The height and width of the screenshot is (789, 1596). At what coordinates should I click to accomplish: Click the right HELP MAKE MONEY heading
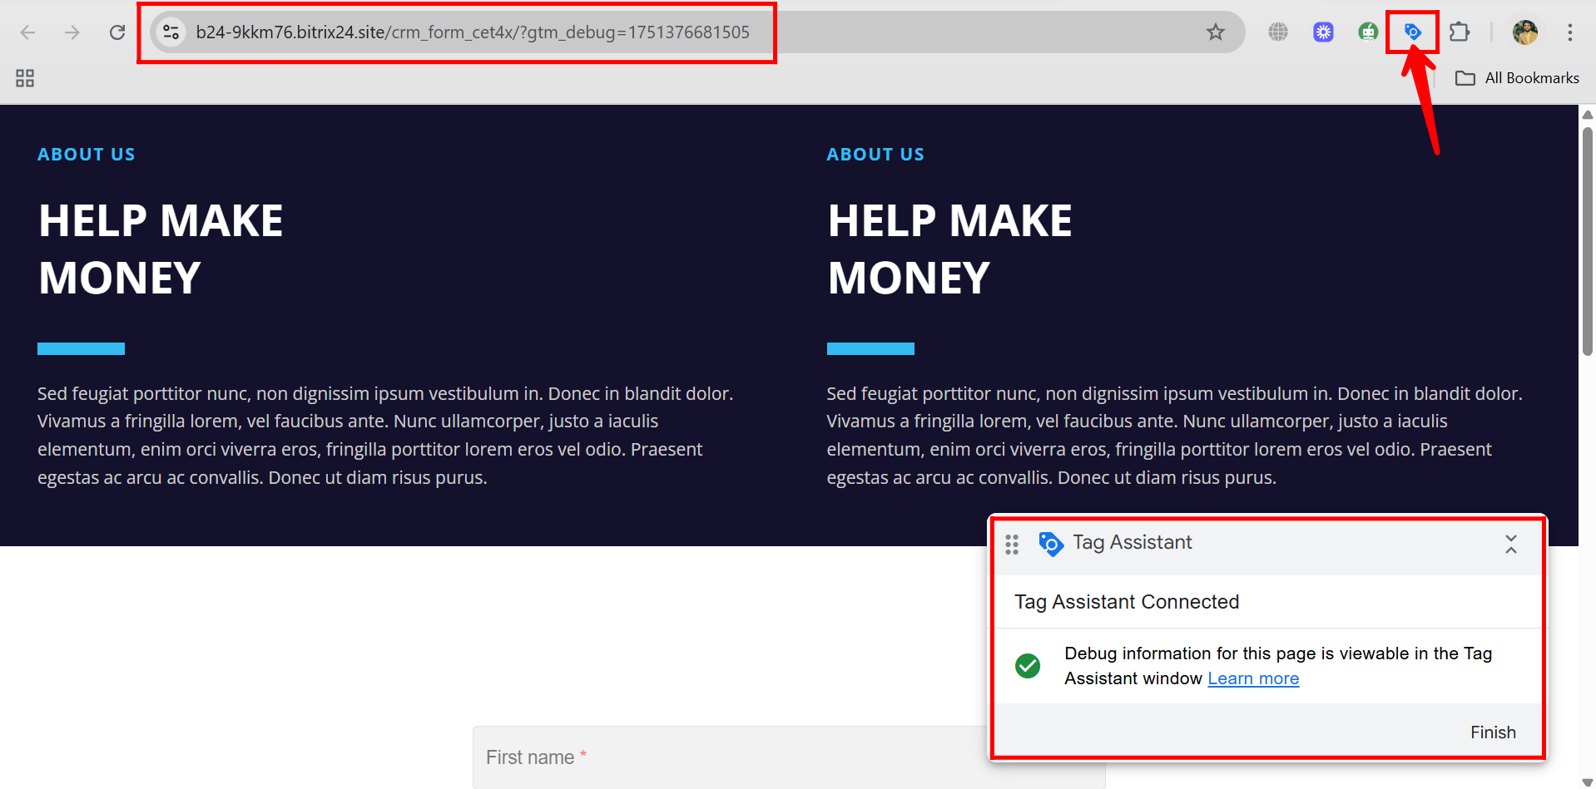950,249
